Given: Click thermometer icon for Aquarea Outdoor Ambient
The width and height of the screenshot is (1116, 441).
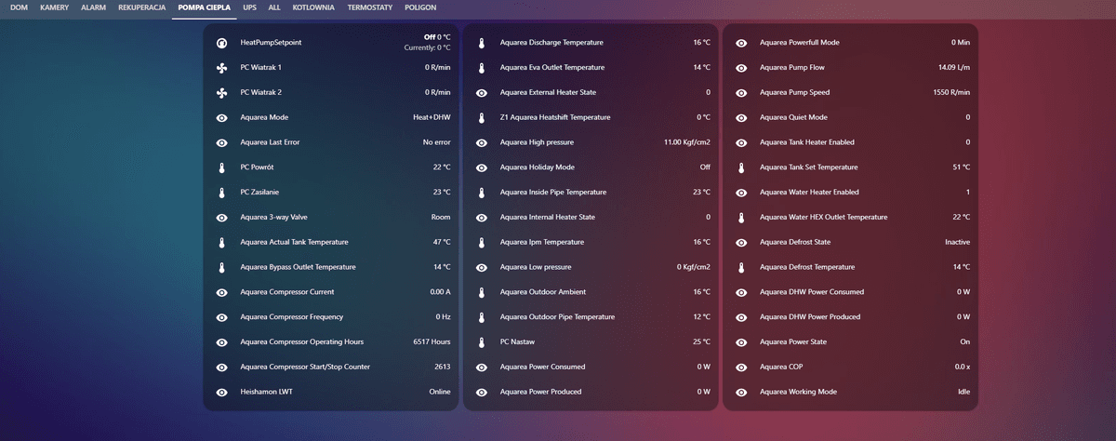Looking at the screenshot, I should click(x=482, y=292).
